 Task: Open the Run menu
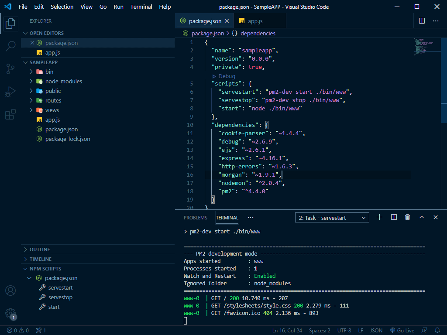[119, 7]
